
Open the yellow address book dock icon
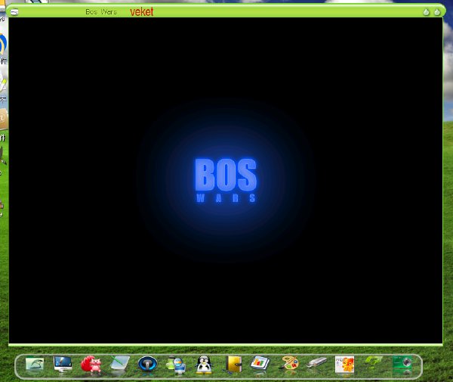[x=233, y=364]
